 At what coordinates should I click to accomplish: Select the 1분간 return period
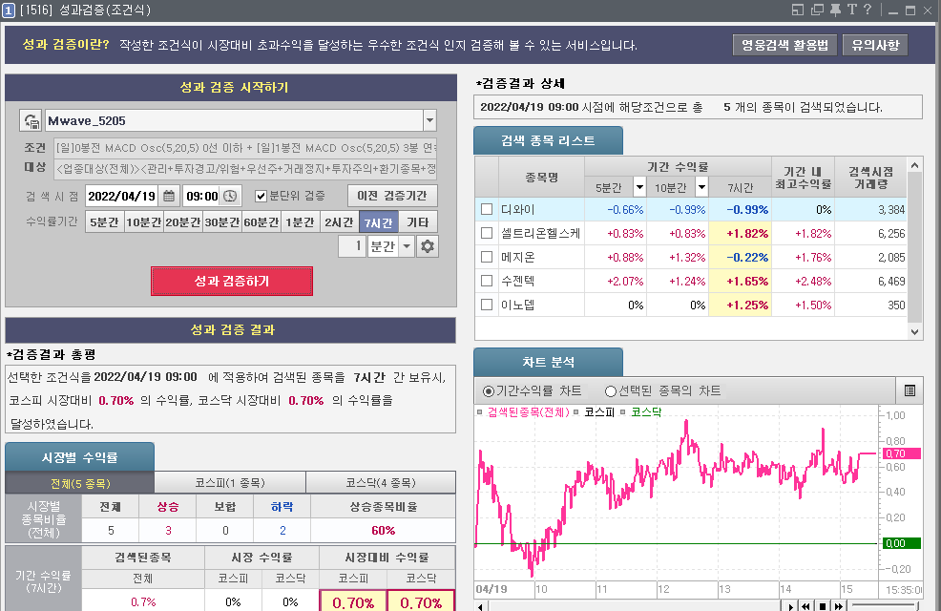(300, 222)
